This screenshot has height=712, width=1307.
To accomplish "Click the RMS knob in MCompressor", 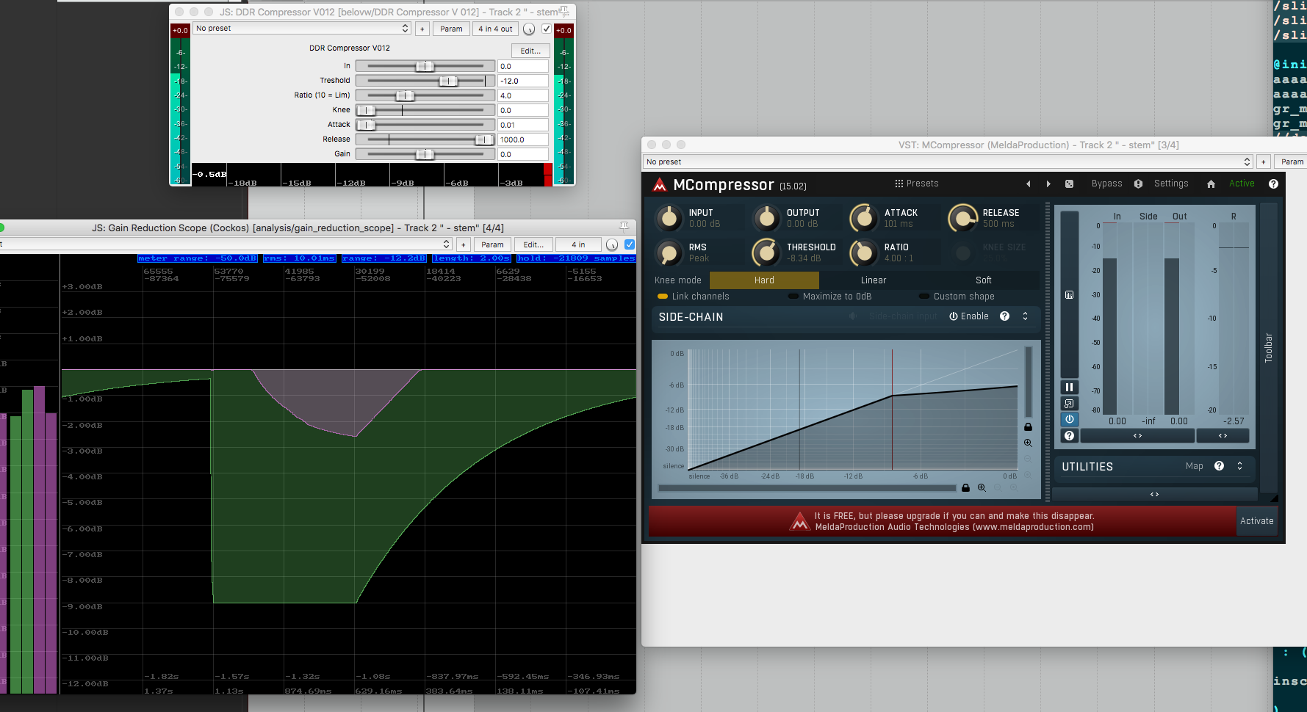I will [669, 253].
